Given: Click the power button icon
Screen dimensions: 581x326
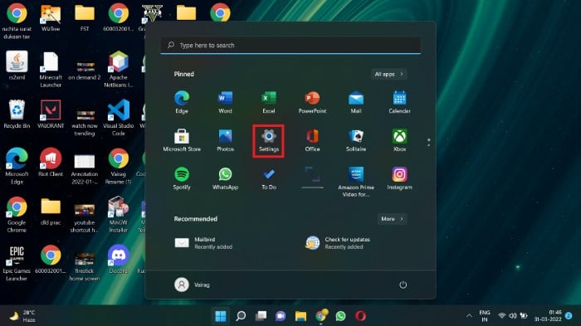Looking at the screenshot, I should click(403, 285).
